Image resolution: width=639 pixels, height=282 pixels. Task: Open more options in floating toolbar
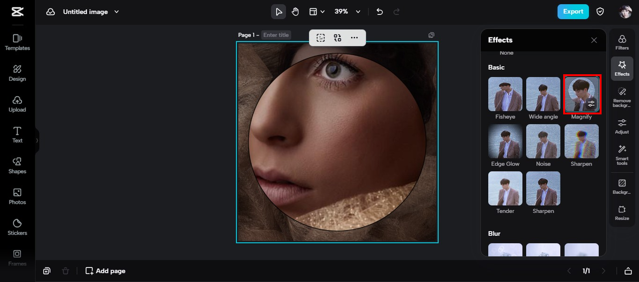[354, 38]
